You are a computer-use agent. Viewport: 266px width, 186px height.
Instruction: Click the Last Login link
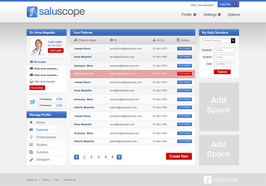pyautogui.click(x=55, y=42)
